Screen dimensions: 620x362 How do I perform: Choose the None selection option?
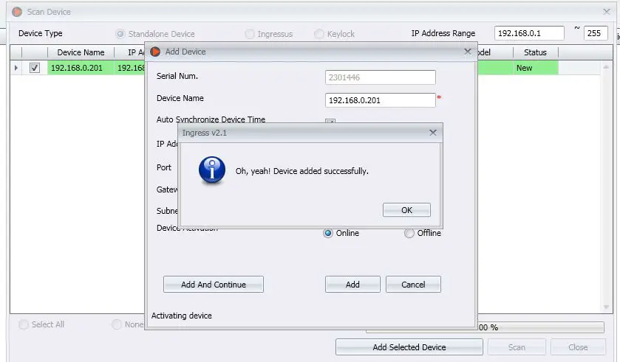coord(117,324)
